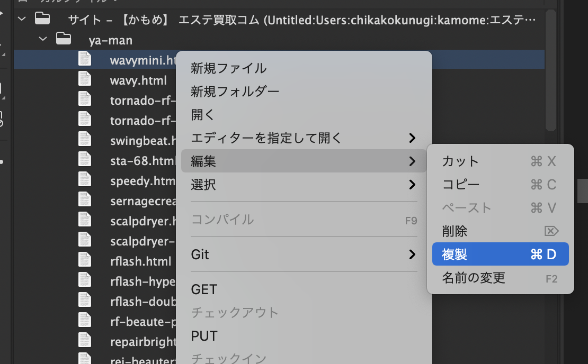Click カット in the edit submenu
This screenshot has height=364, width=588.
pyautogui.click(x=460, y=161)
